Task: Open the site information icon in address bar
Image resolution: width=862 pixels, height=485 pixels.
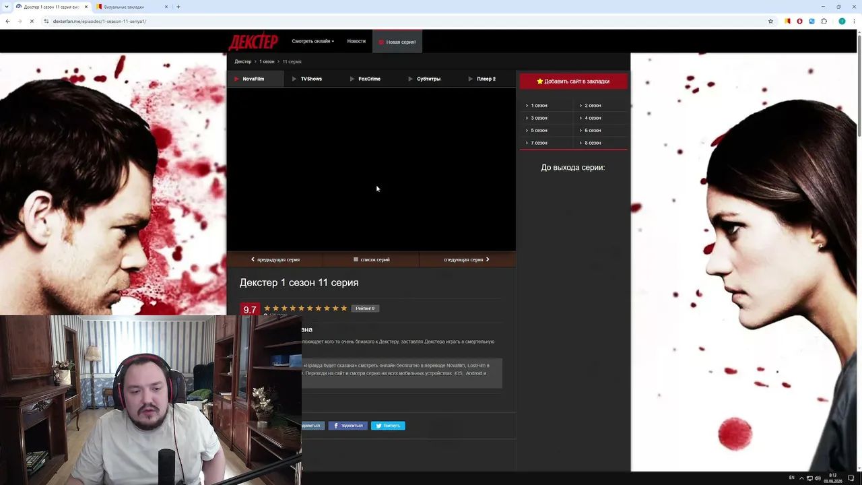Action: 46,21
